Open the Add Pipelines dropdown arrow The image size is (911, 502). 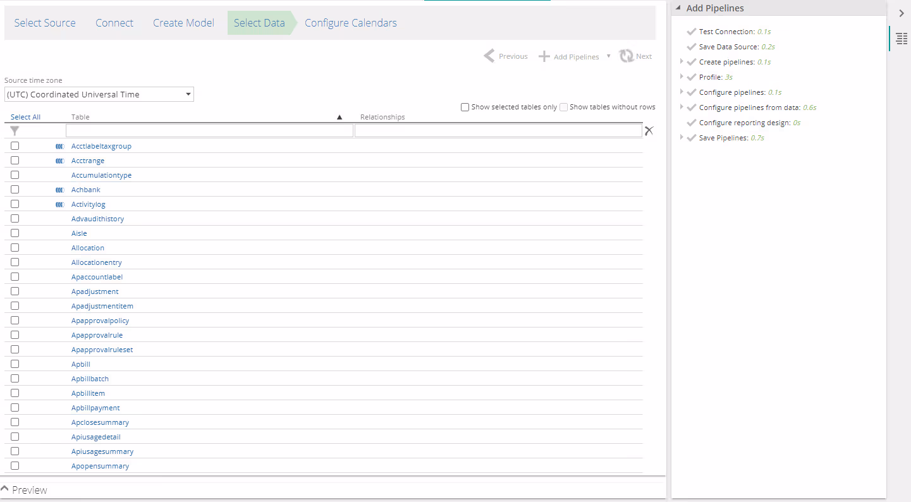pos(609,56)
